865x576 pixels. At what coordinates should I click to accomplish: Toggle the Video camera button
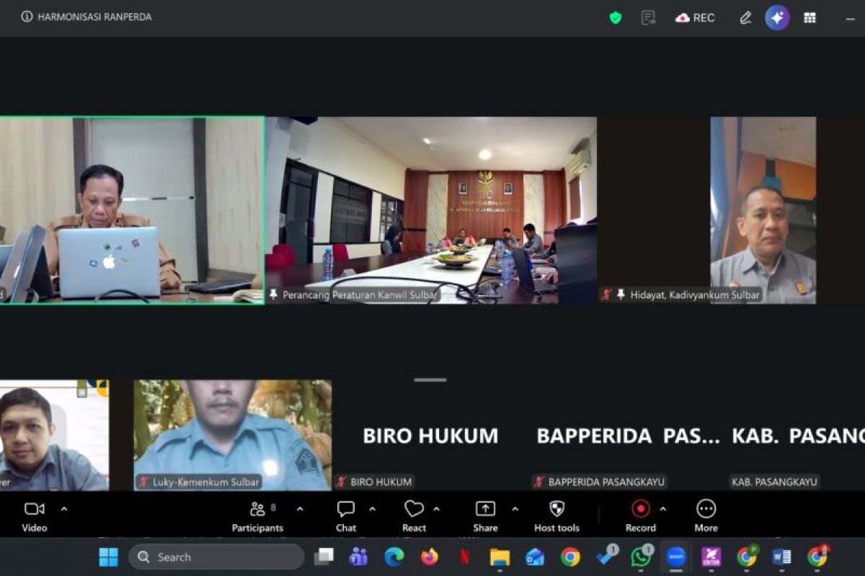pos(34,516)
